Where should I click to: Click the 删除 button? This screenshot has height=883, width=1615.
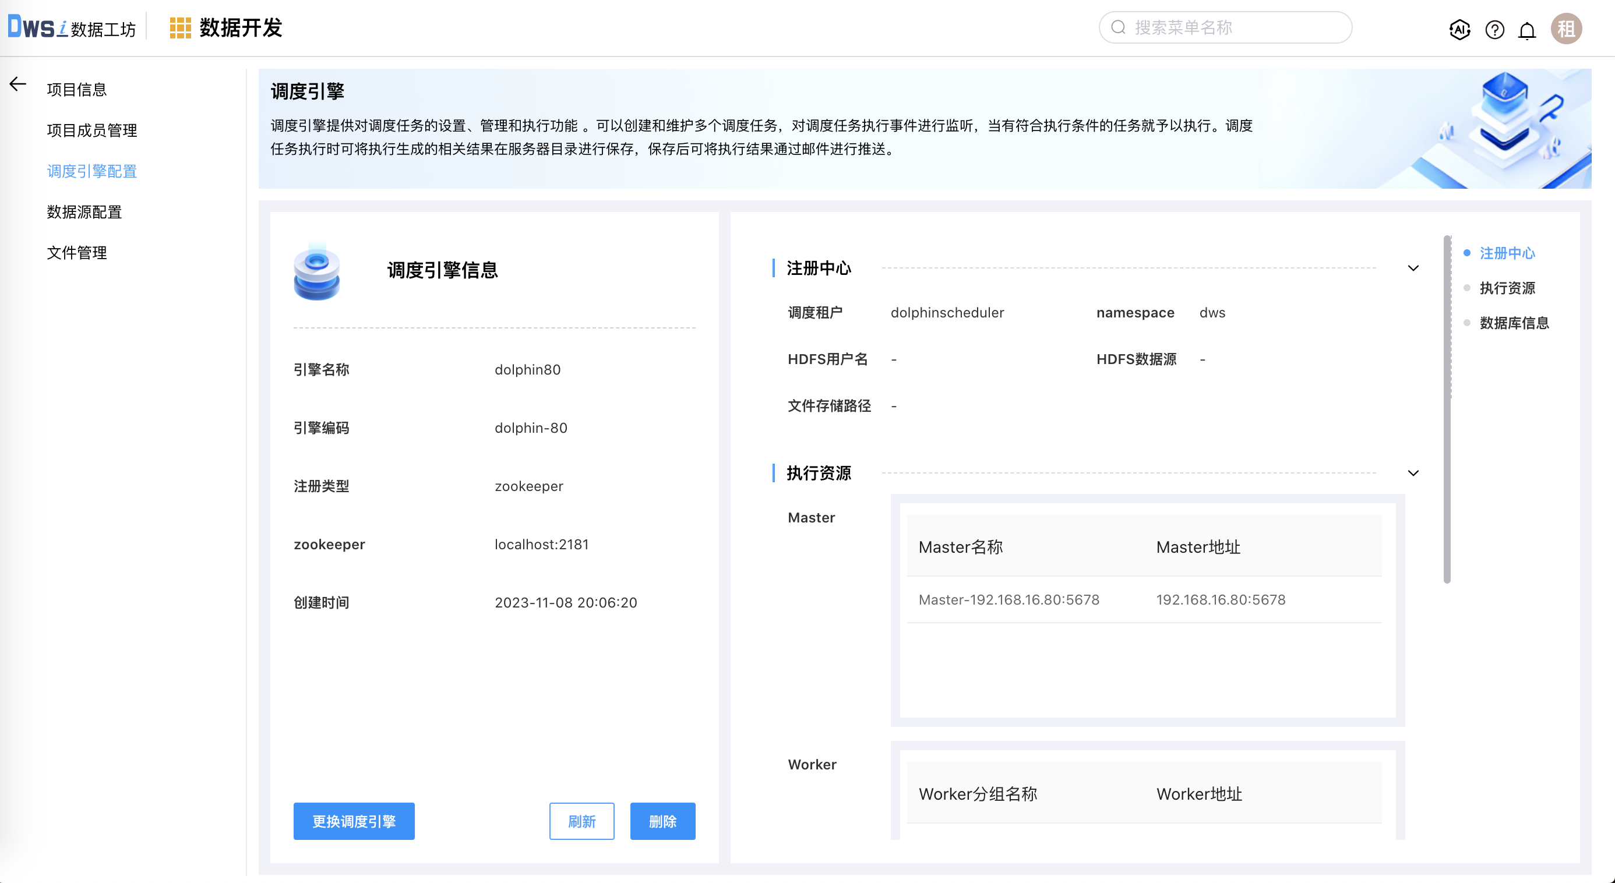[662, 821]
